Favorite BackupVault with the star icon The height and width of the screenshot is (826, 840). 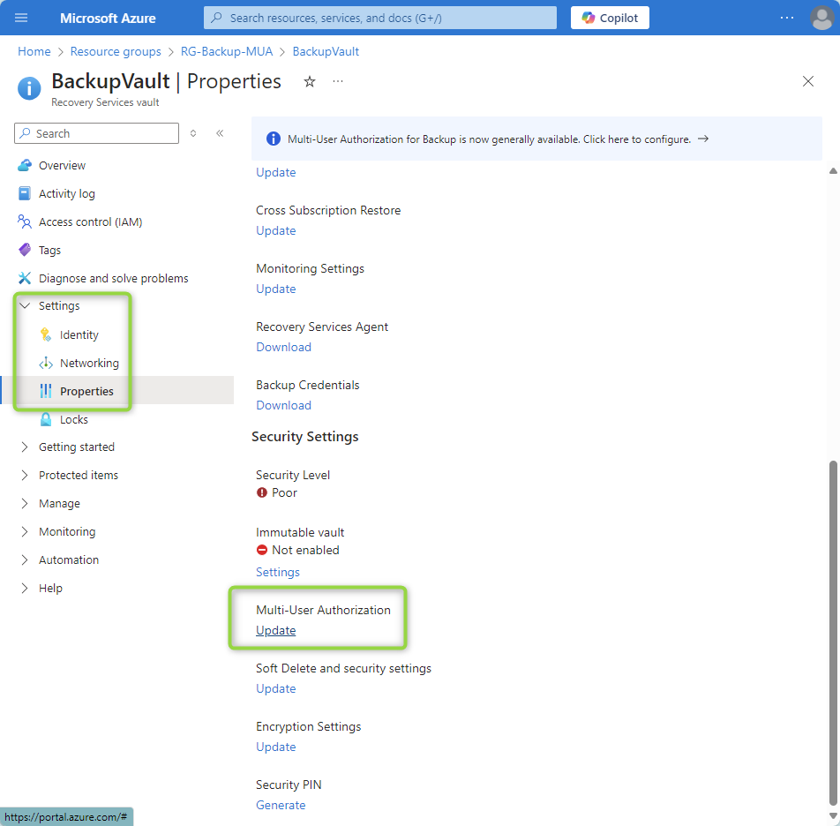(x=310, y=82)
